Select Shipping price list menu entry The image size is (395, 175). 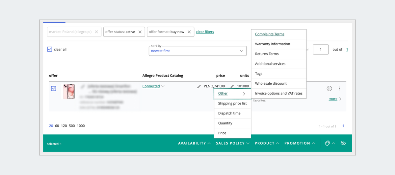(x=232, y=103)
